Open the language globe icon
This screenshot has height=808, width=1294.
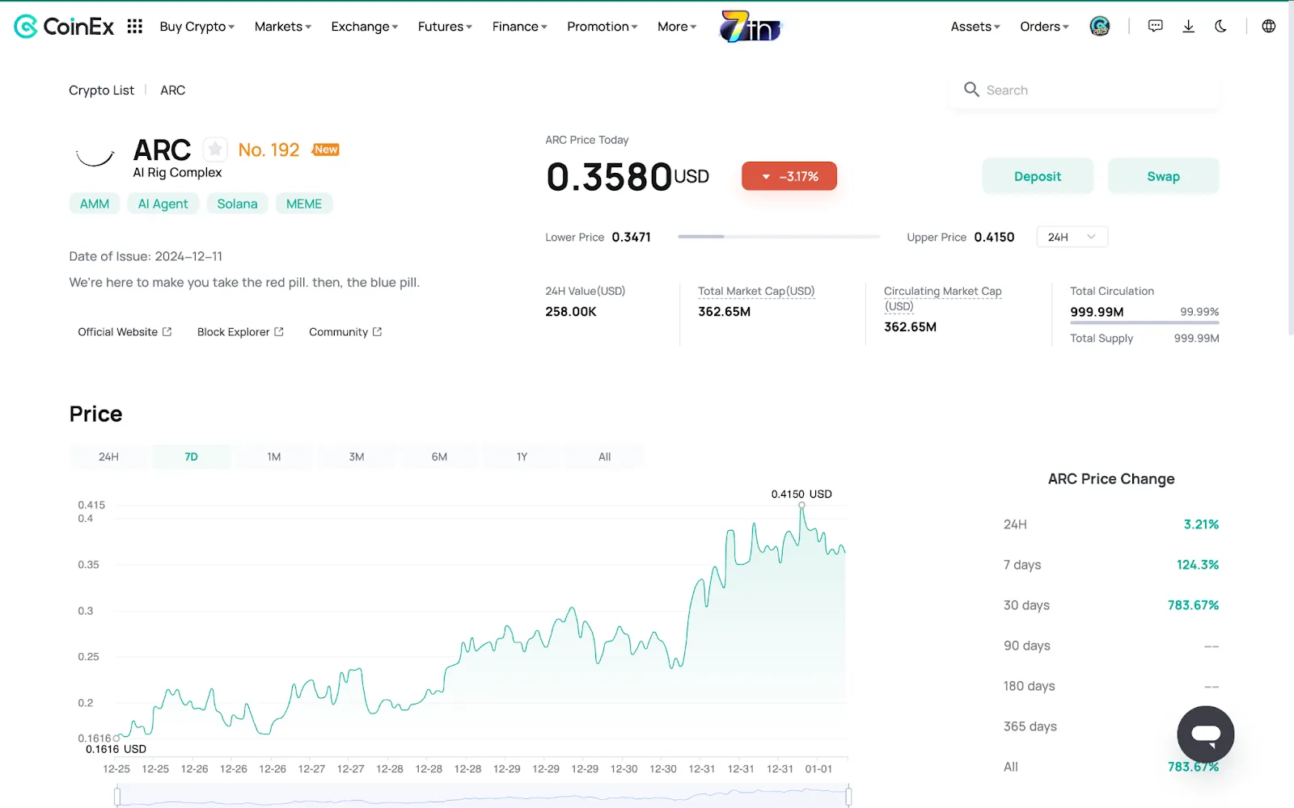pyautogui.click(x=1269, y=27)
